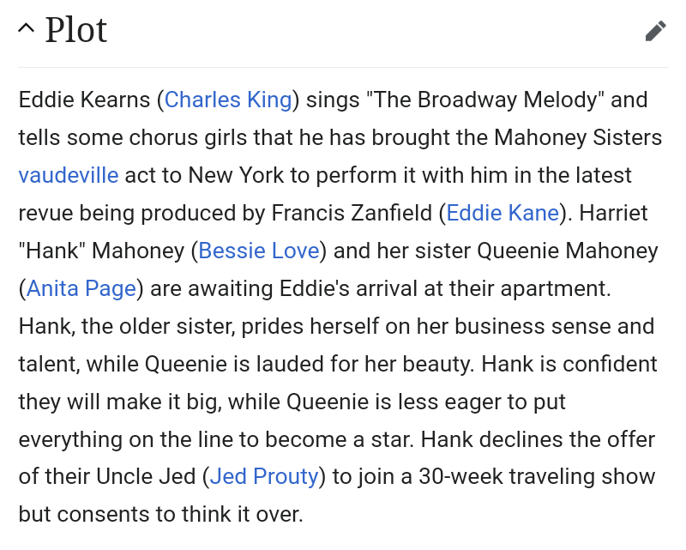Screen dimensions: 686x550
Task: Open the Eddie Kane article link
Action: (502, 213)
